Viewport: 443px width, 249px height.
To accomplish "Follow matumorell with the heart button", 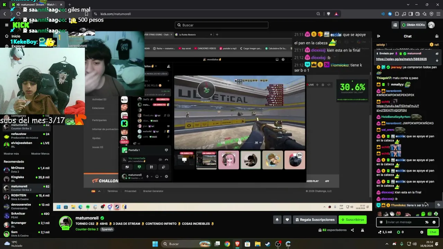I will [x=287, y=220].
